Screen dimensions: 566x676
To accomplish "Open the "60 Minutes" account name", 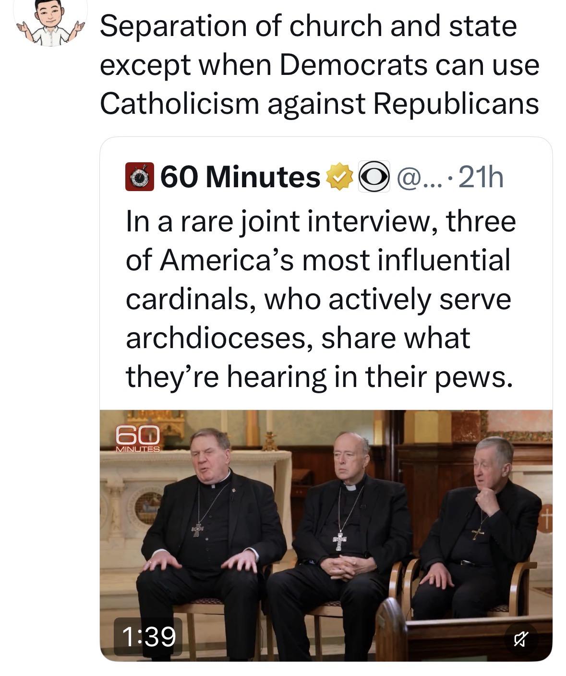I will pos(240,177).
